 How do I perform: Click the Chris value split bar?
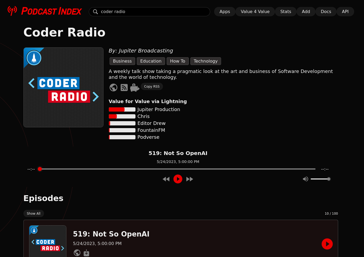122,116
